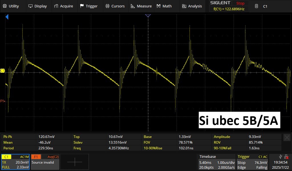Click the blue trigger level arrow at top left
This screenshot has width=292, height=171.
(x=7, y=17)
